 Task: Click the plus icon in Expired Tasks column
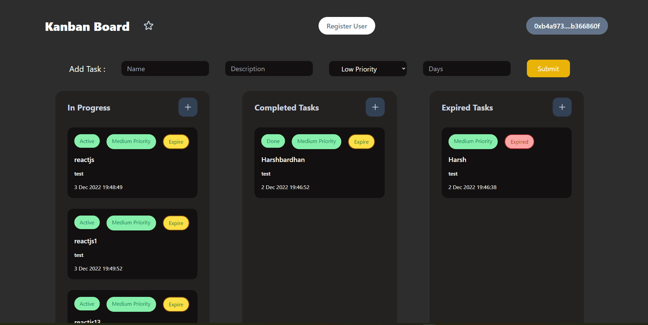tap(562, 107)
